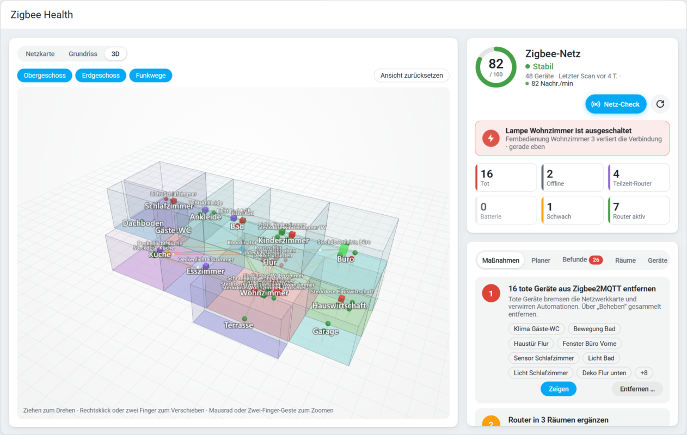Open the 2 Offline stat card
The width and height of the screenshot is (687, 435).
click(572, 178)
